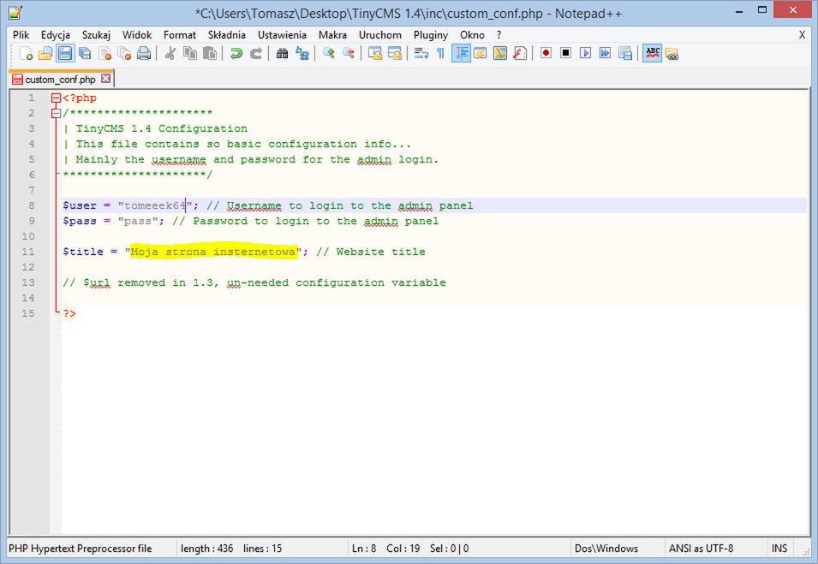Open the Document Map icon
The height and width of the screenshot is (564, 818).
[x=499, y=53]
